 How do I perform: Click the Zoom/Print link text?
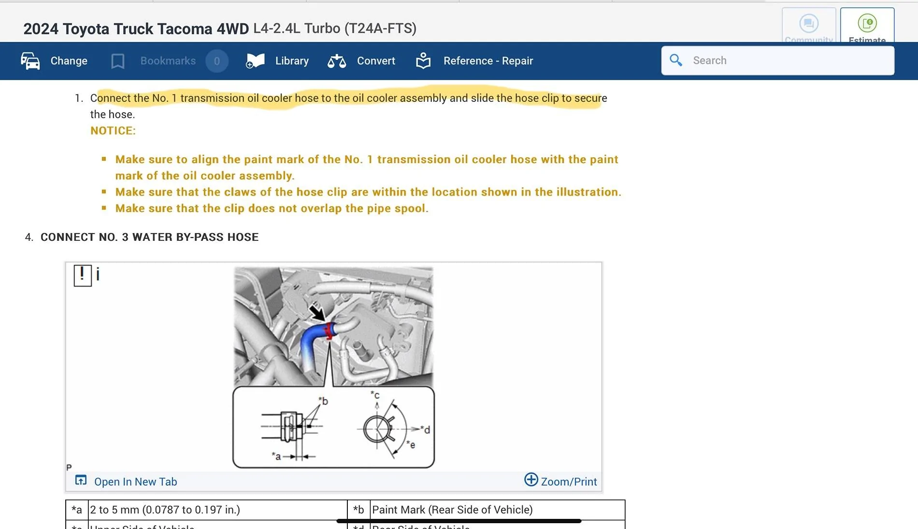(569, 482)
